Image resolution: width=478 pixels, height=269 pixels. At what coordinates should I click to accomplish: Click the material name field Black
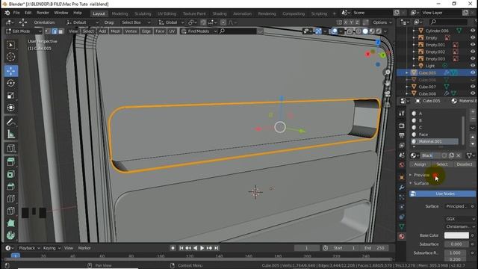(x=430, y=155)
